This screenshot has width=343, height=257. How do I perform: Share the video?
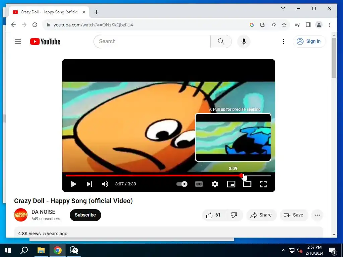click(x=261, y=215)
